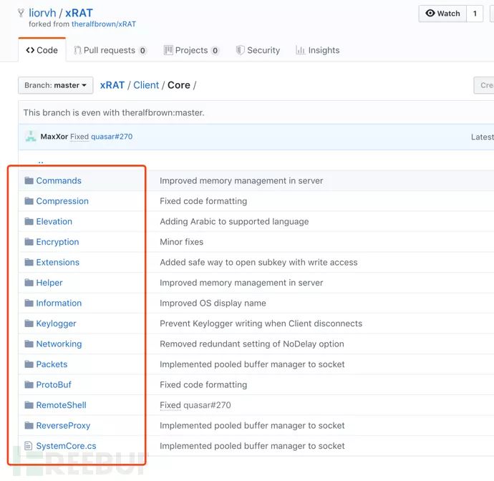
Task: Open the Pull requests tab
Action: pyautogui.click(x=110, y=51)
